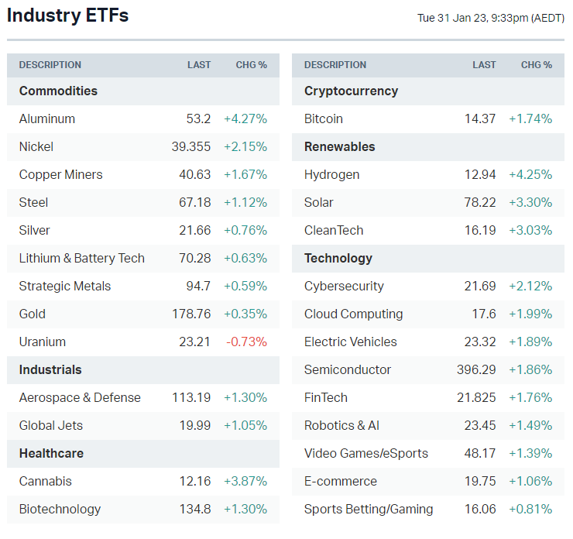This screenshot has width=573, height=539.
Task: Click the Biotechnology ETF link
Action: tap(60, 509)
